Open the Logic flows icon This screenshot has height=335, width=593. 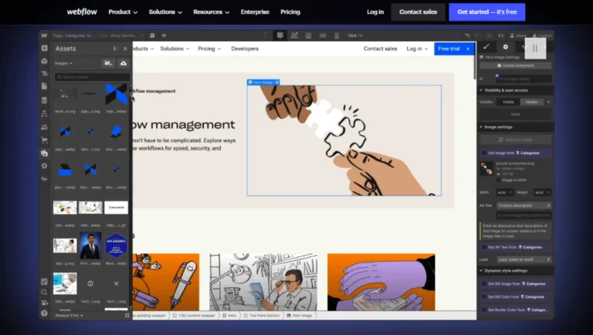click(44, 113)
